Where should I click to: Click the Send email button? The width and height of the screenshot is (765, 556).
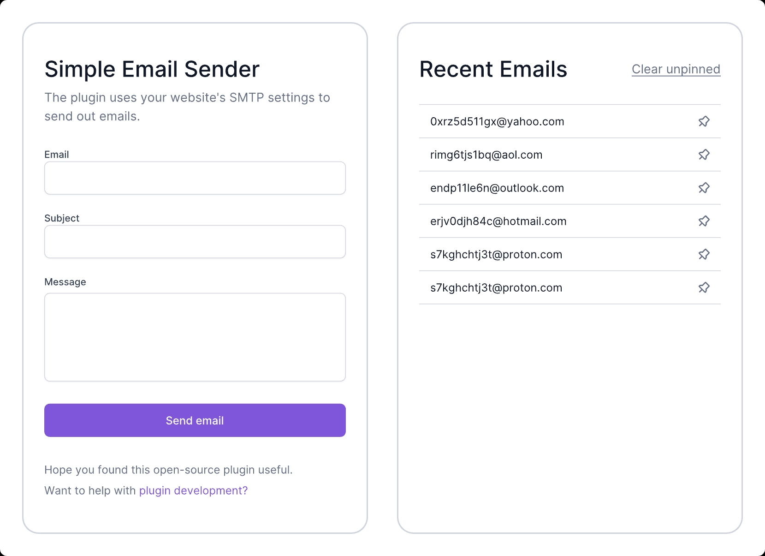tap(195, 420)
